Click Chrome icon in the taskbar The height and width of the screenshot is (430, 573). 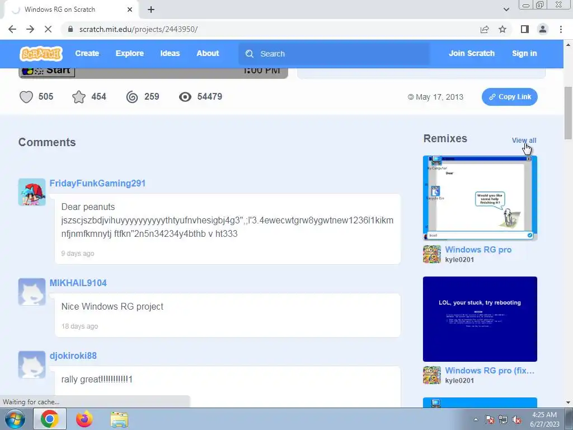point(50,419)
